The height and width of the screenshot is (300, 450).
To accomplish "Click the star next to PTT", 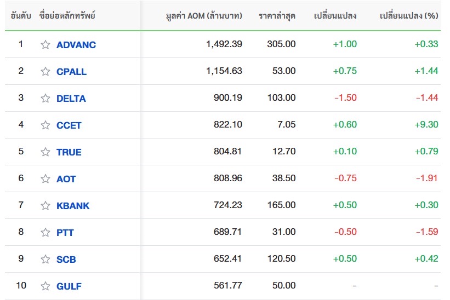I will [45, 233].
